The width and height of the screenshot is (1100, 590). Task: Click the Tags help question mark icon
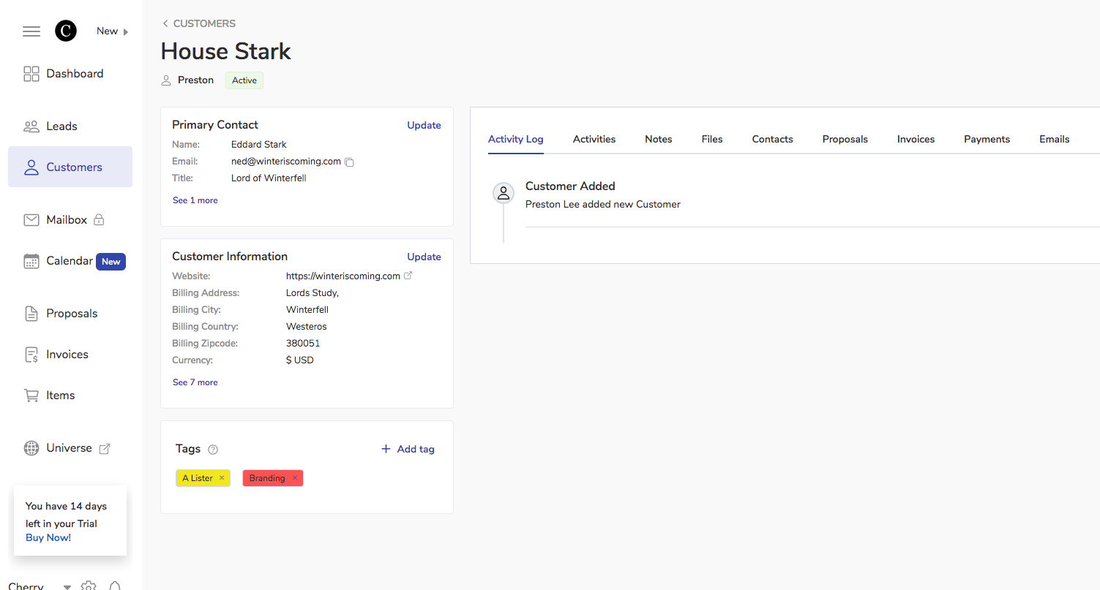point(213,450)
